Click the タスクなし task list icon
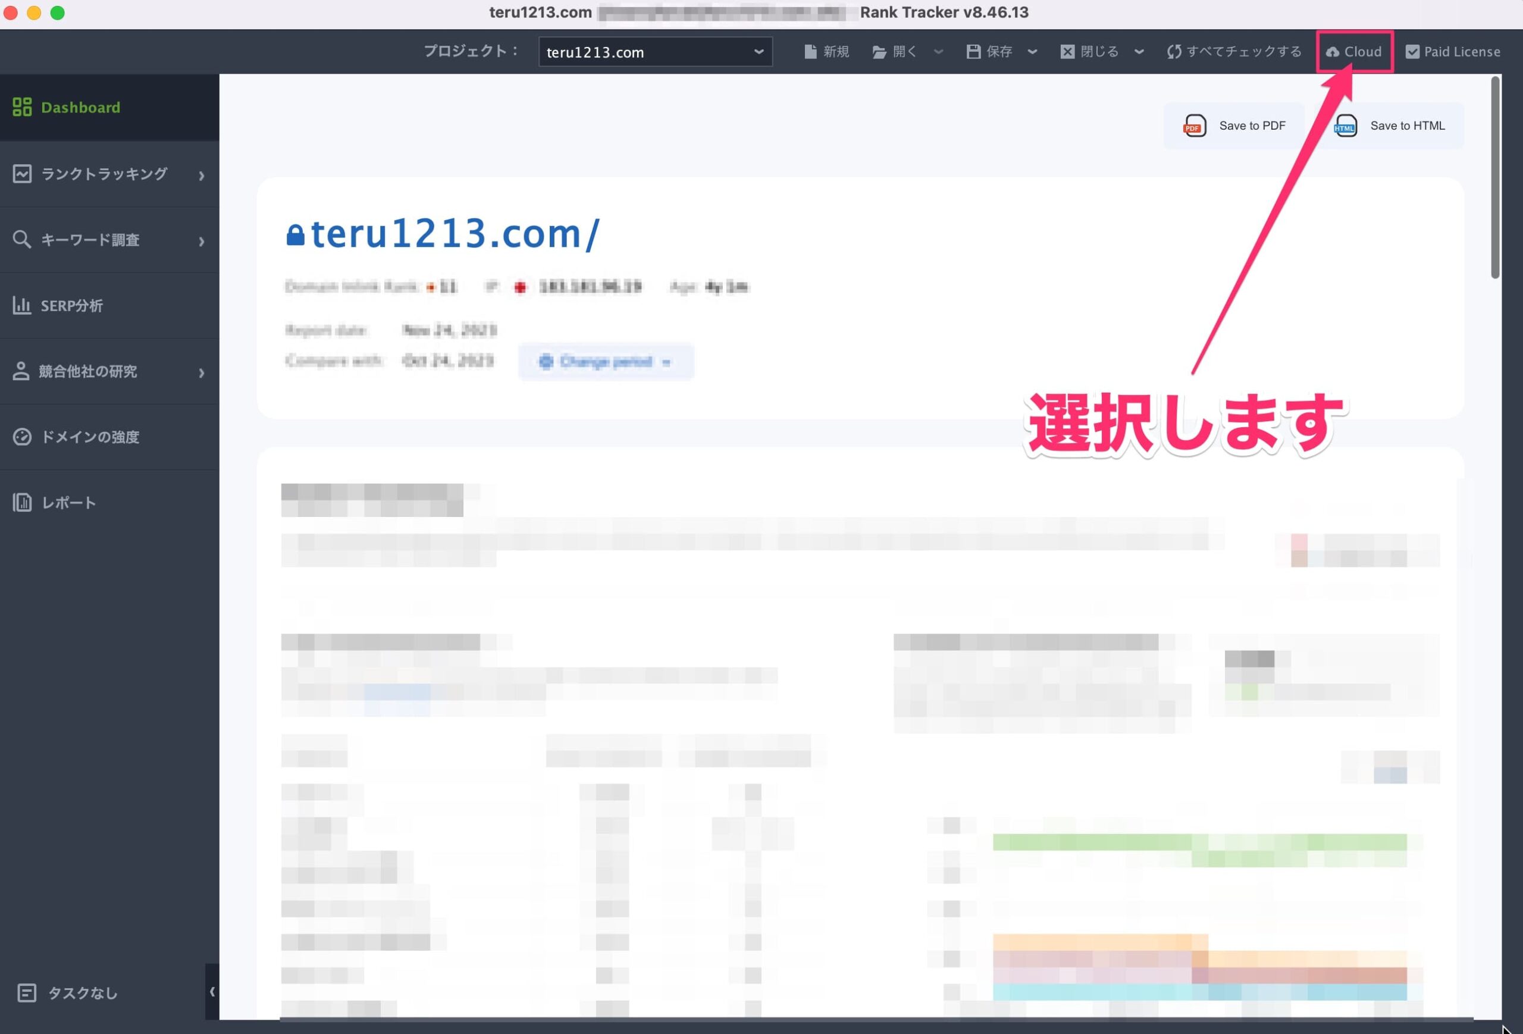This screenshot has width=1523, height=1034. coord(27,993)
